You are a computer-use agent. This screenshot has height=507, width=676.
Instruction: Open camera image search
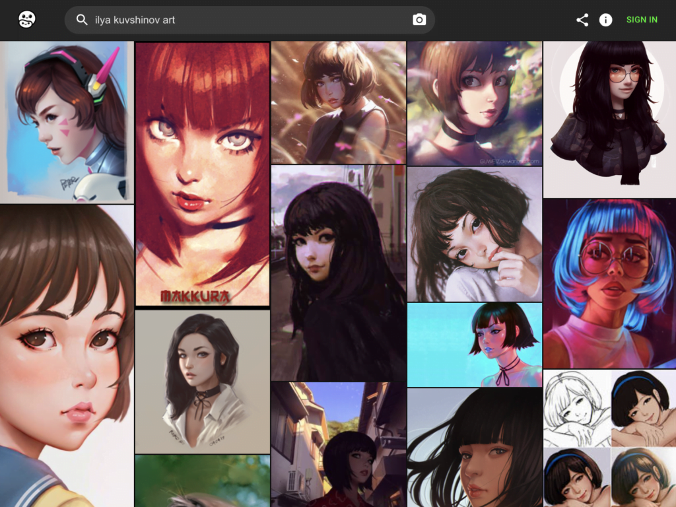(x=419, y=20)
